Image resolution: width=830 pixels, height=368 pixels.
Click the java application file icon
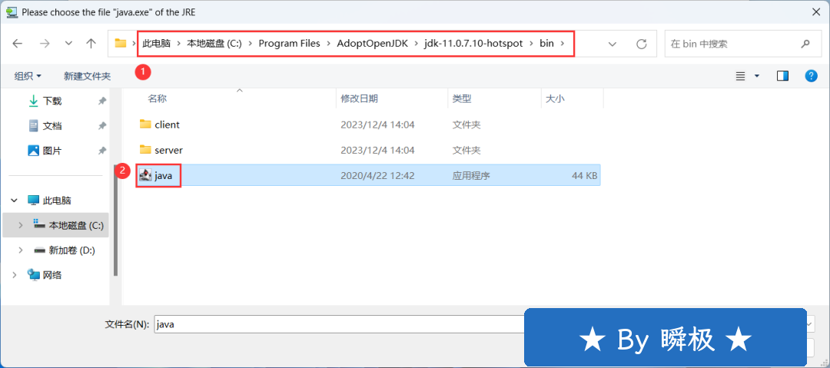(x=145, y=175)
